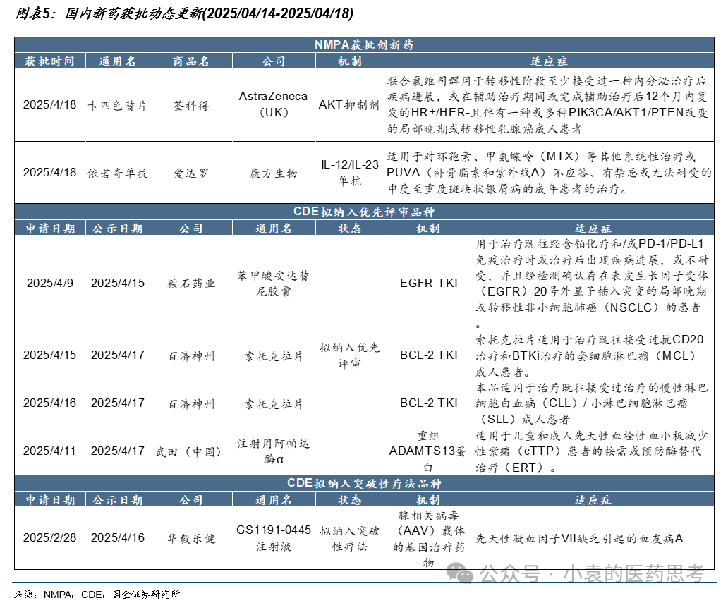
Task: Click the 鞍石药业 company cell
Action: [191, 284]
